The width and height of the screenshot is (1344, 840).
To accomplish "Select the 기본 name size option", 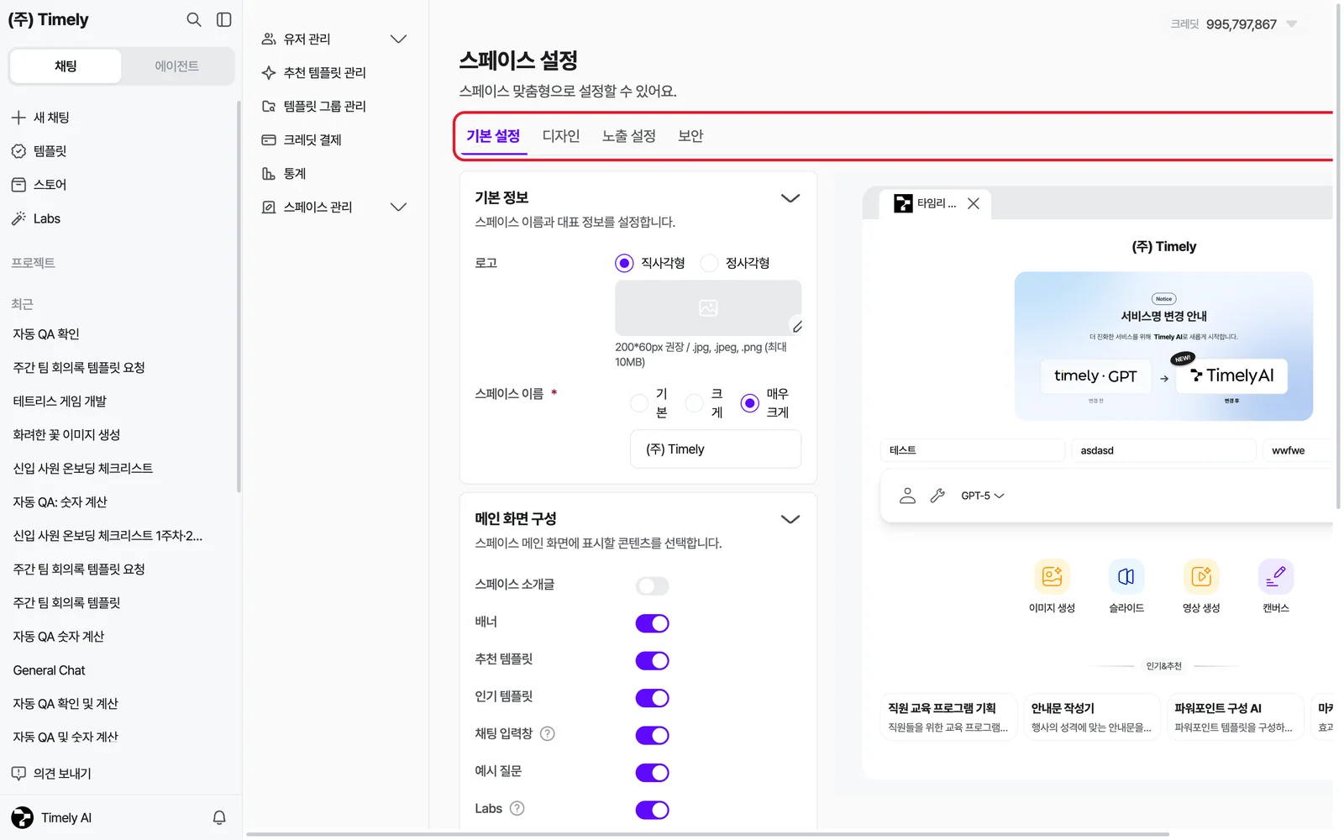I will [x=639, y=403].
